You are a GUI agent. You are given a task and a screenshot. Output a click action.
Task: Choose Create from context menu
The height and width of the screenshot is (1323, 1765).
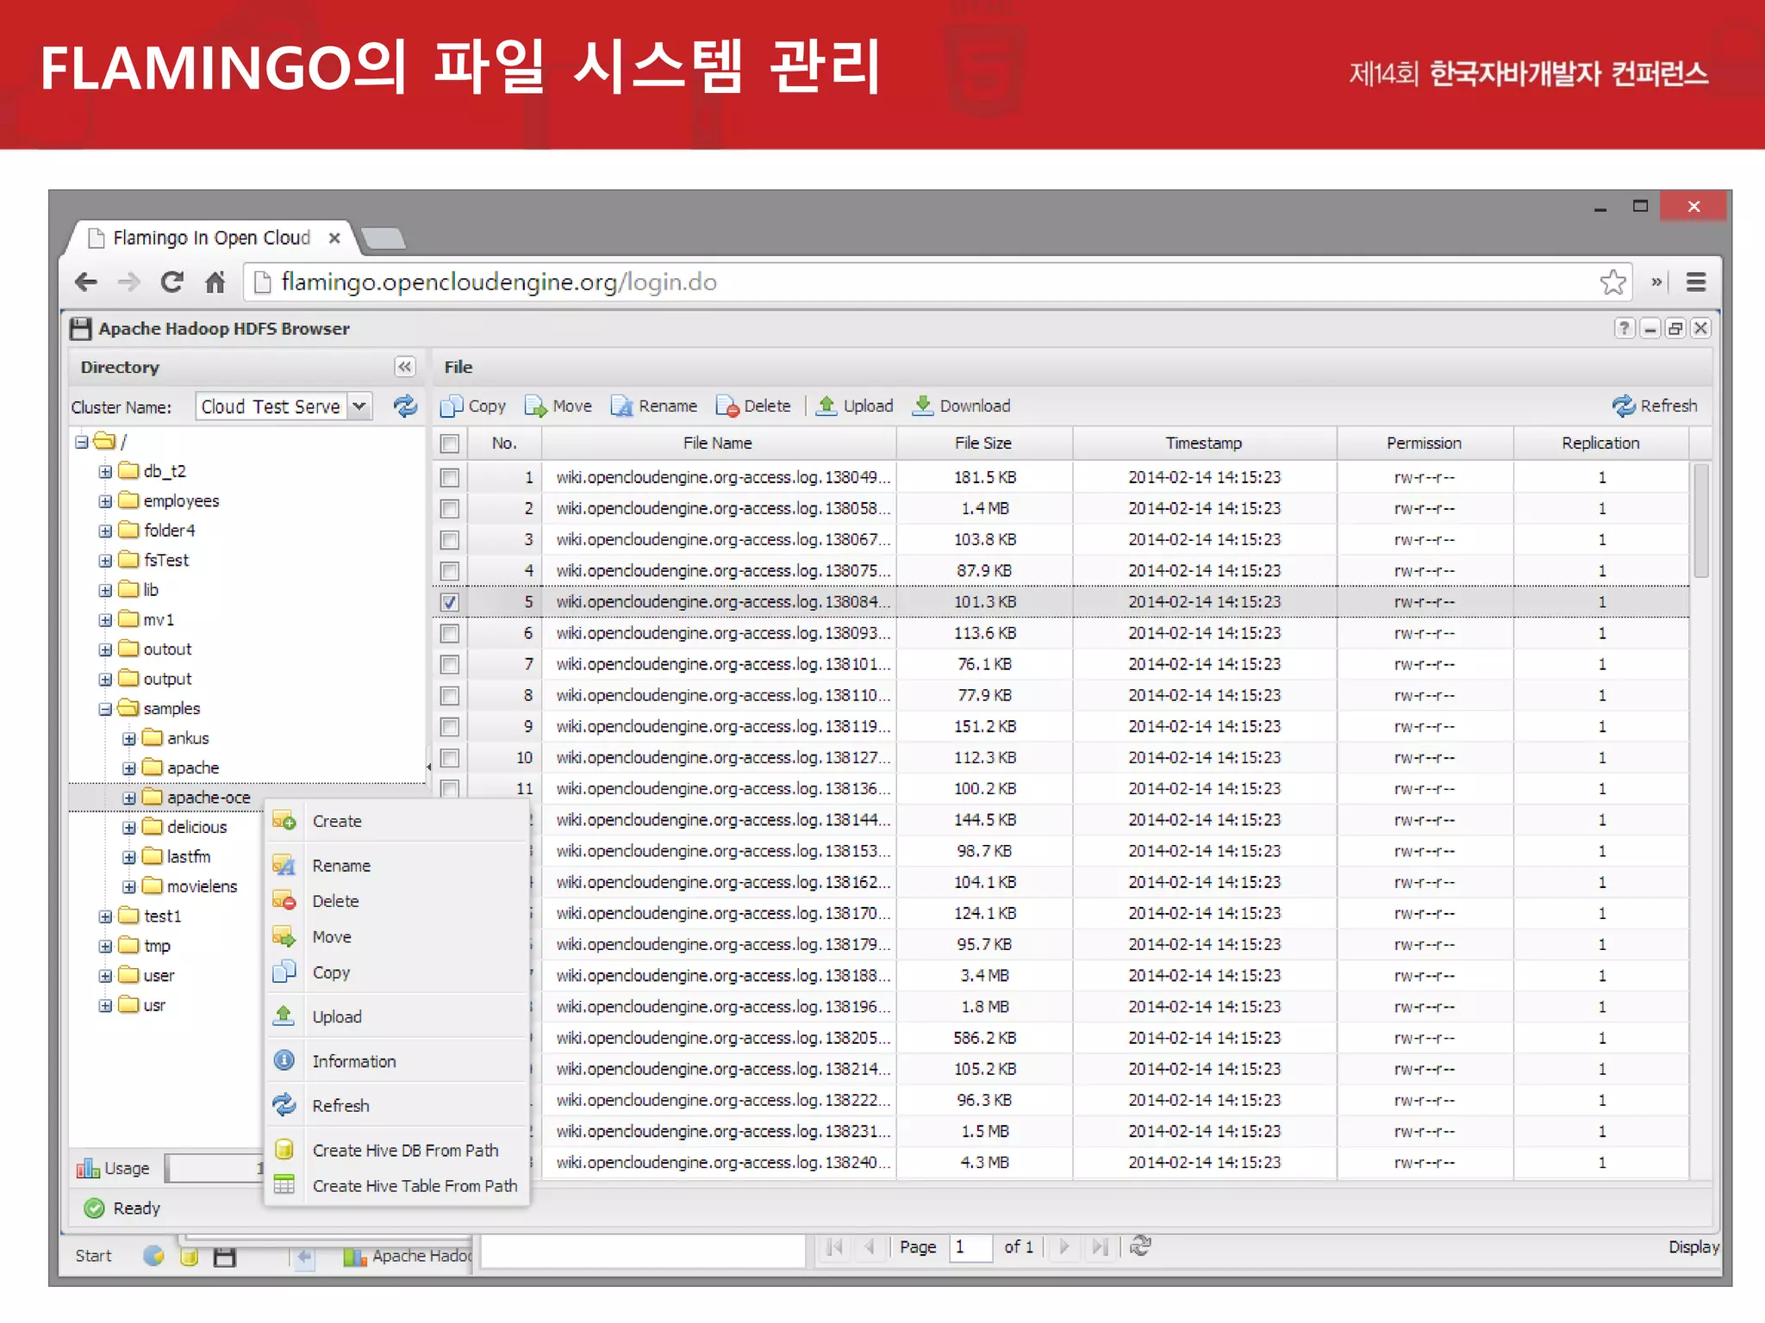click(396, 821)
